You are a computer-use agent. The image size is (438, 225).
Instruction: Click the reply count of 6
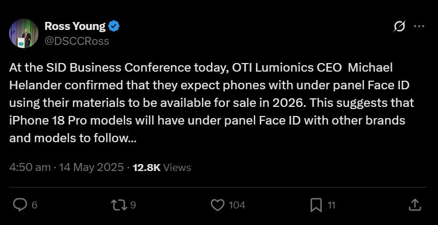34,205
